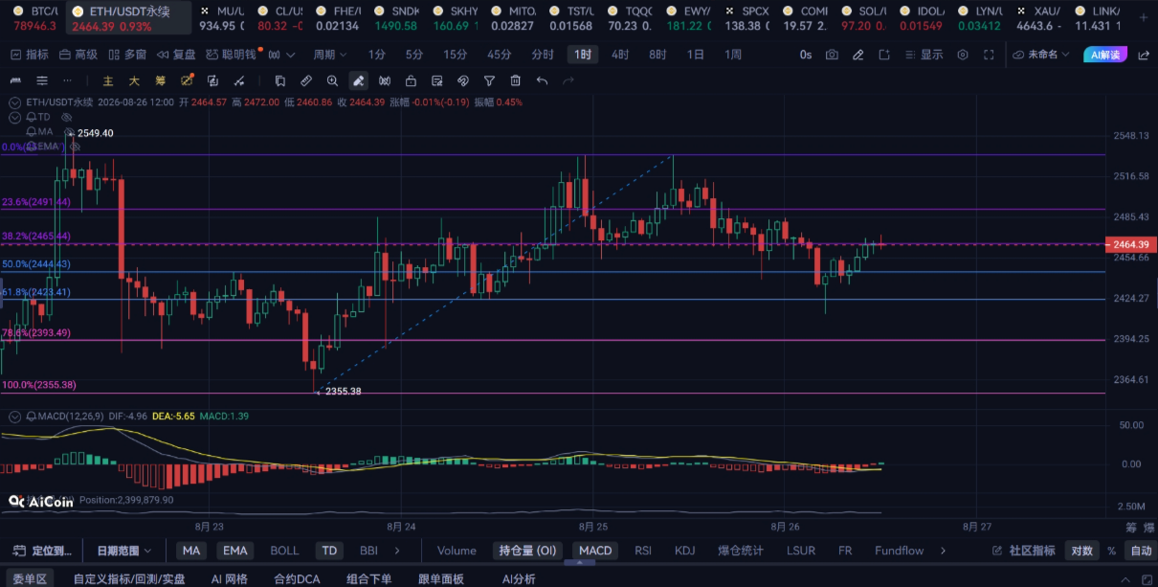This screenshot has height=587, width=1158.
Task: Open the magnet link snap tool
Action: click(x=463, y=80)
